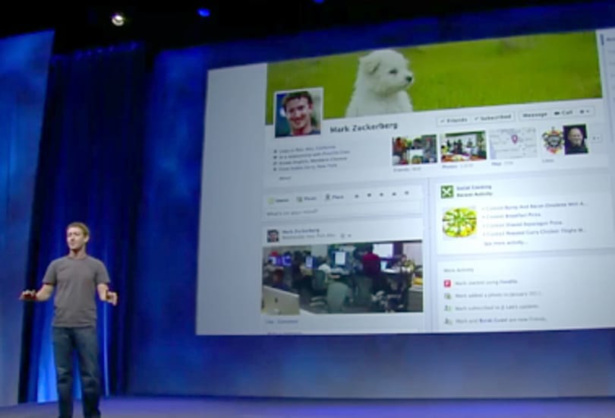Open the Photos thumbnail tile
This screenshot has width=615, height=418.
coord(463,147)
